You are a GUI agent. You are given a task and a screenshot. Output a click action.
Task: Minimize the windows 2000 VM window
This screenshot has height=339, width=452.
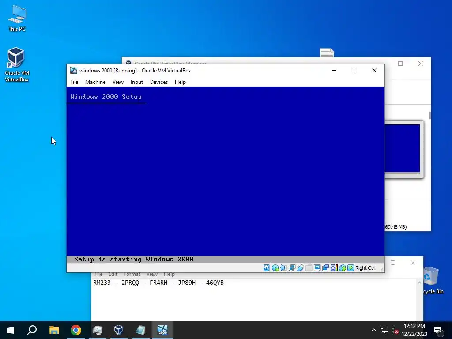tap(334, 70)
